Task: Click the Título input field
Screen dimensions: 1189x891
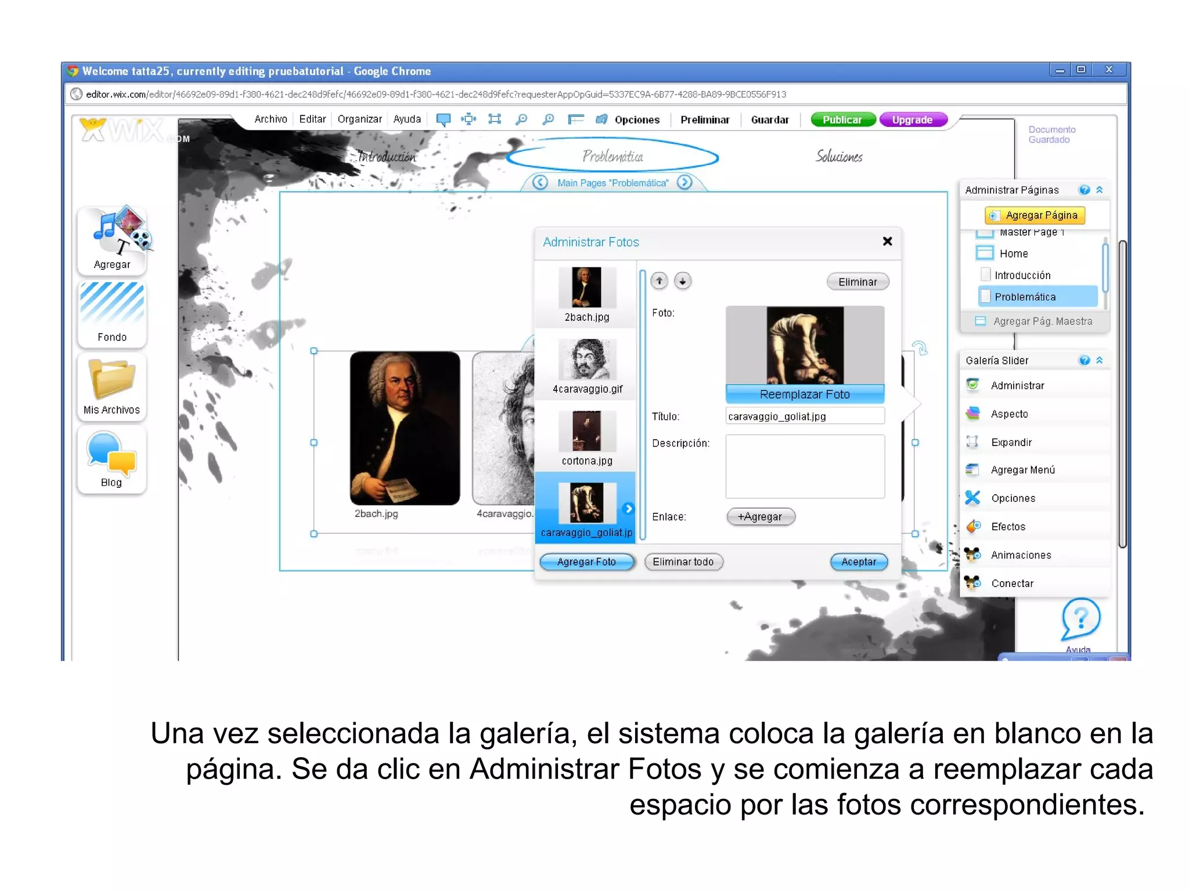Action: pos(805,416)
